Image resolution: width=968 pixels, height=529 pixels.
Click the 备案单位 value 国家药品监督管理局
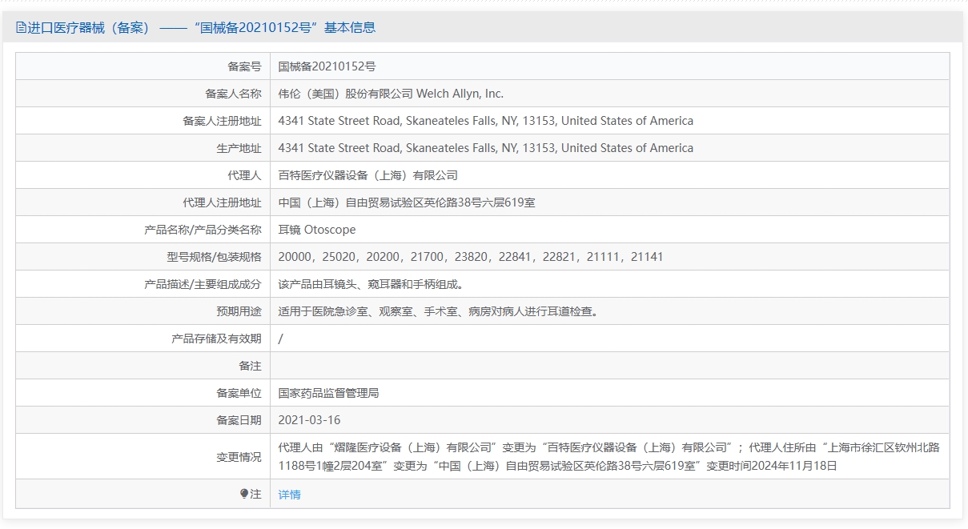328,393
